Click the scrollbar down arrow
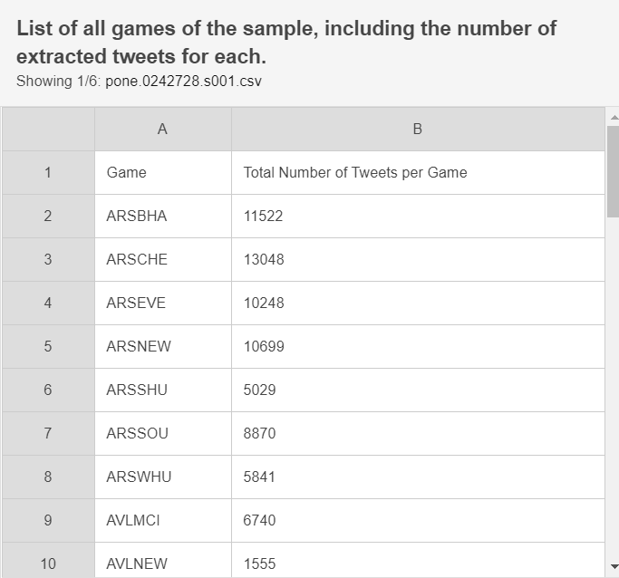 pyautogui.click(x=614, y=567)
